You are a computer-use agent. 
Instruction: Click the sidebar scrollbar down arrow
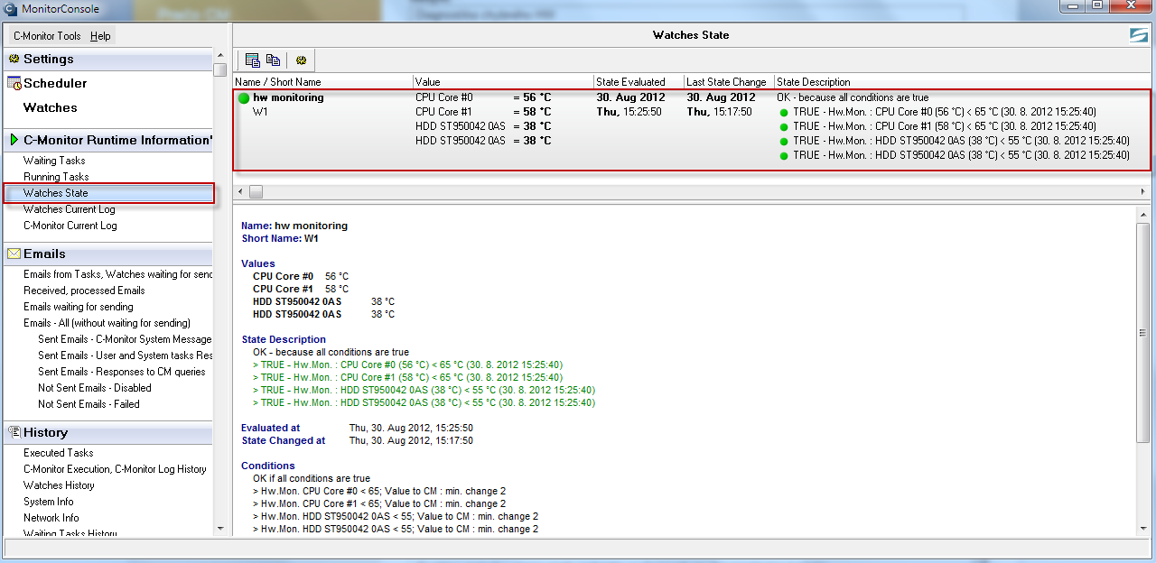point(220,528)
